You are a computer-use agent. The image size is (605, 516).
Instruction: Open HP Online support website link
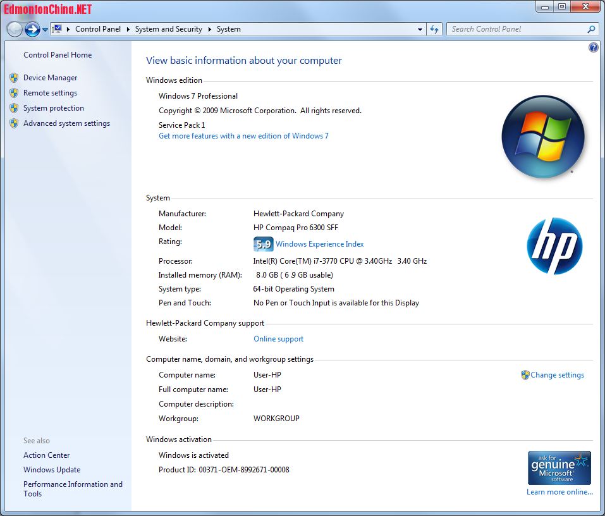pos(278,339)
